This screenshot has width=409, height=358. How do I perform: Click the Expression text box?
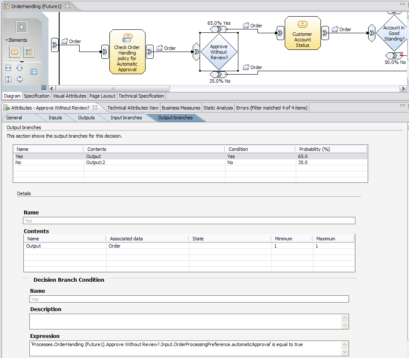[185, 348]
